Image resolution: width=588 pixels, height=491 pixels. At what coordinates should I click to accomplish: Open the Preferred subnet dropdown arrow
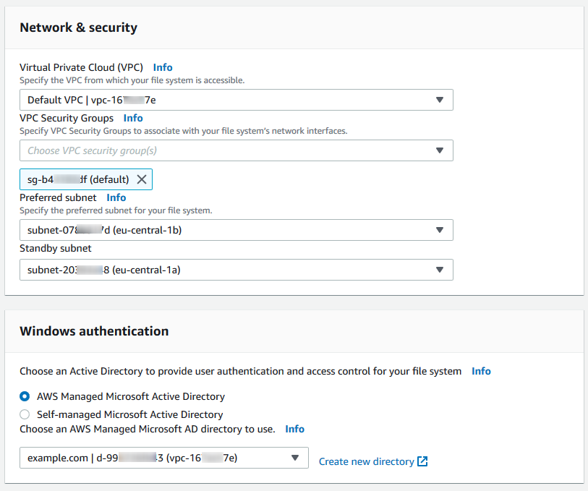(x=440, y=230)
